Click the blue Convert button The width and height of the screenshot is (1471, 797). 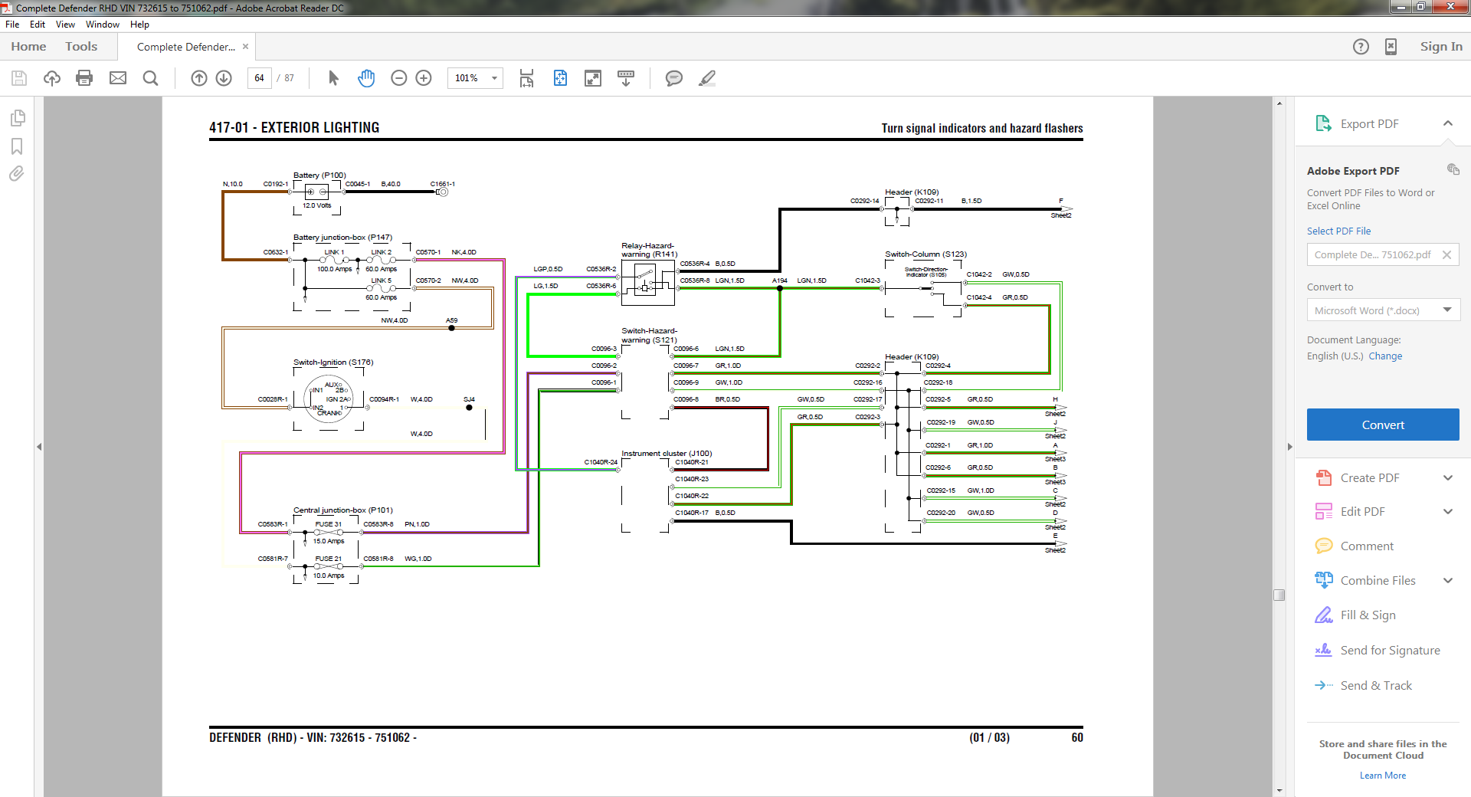coord(1383,425)
